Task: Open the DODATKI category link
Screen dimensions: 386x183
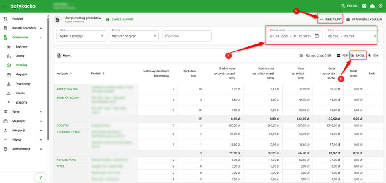Action: click(x=62, y=126)
